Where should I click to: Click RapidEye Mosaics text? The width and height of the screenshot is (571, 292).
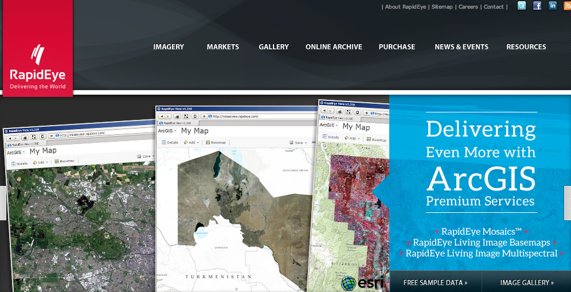coord(482,232)
